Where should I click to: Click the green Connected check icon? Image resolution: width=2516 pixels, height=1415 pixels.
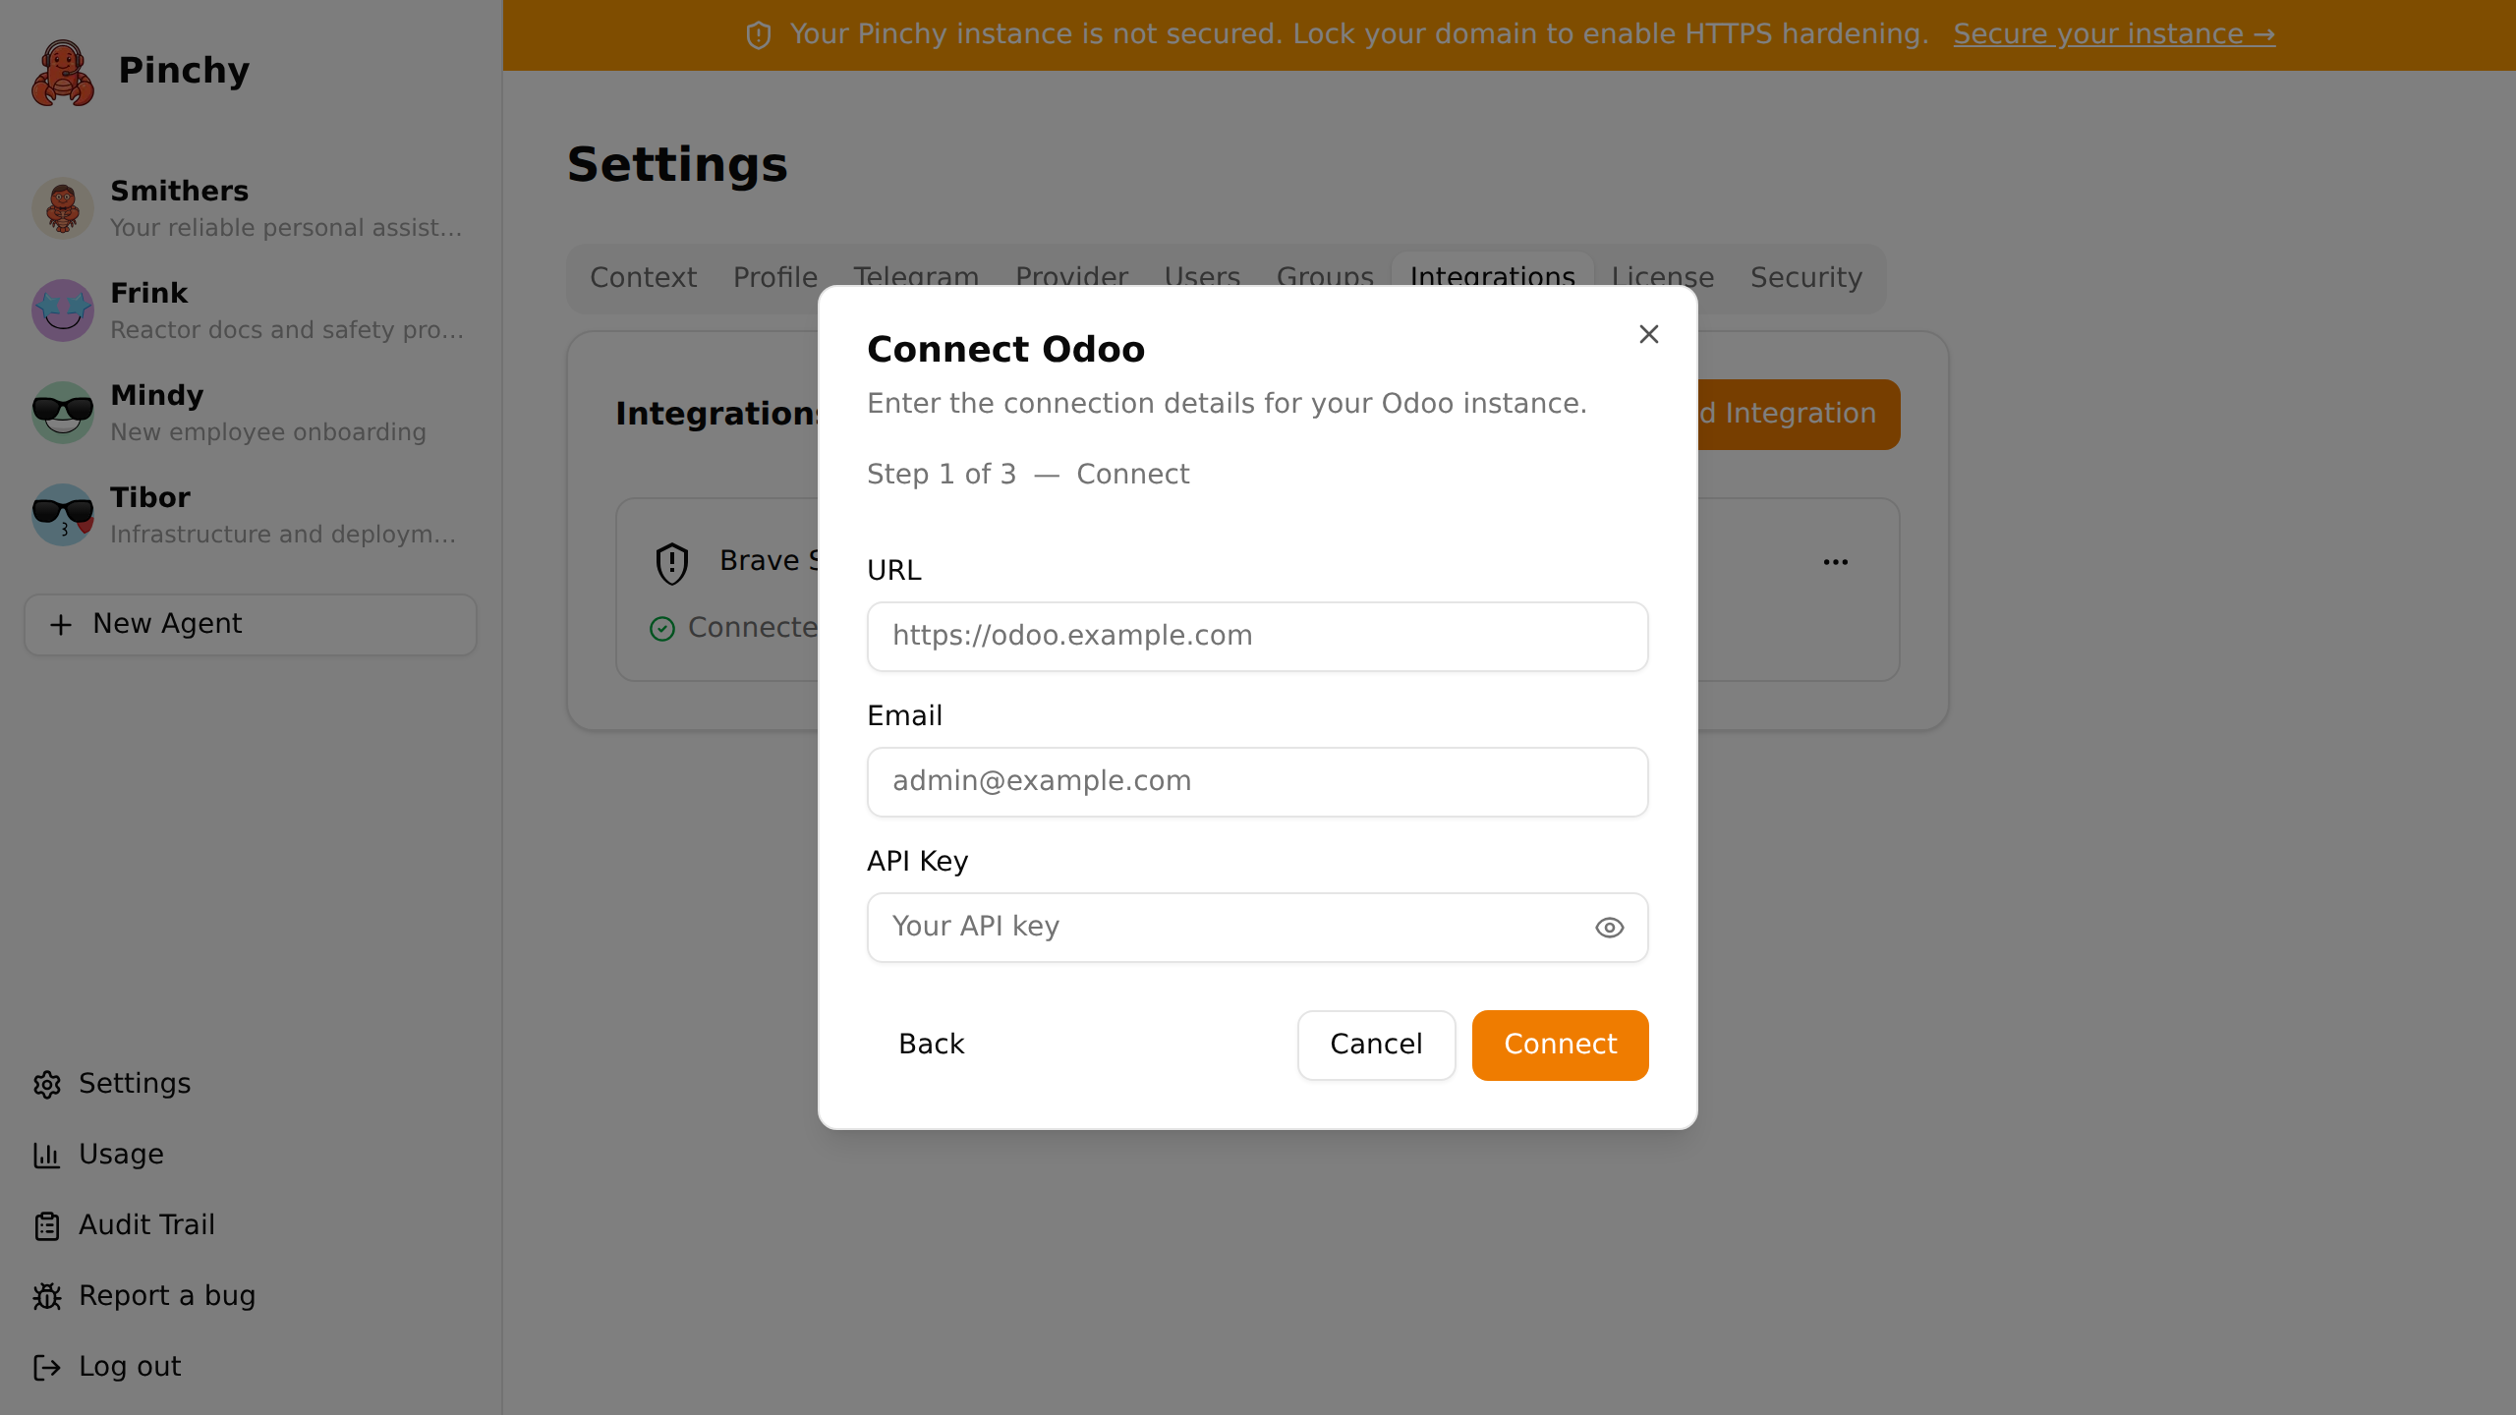tap(662, 629)
